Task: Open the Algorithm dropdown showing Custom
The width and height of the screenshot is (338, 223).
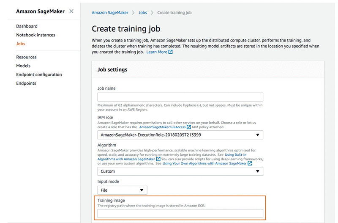Action: click(x=180, y=171)
